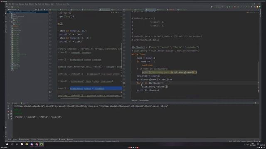Screen dimensions: 266x149
Task: Click the pin tab icon in Run panel
Action: click(x=8, y=118)
